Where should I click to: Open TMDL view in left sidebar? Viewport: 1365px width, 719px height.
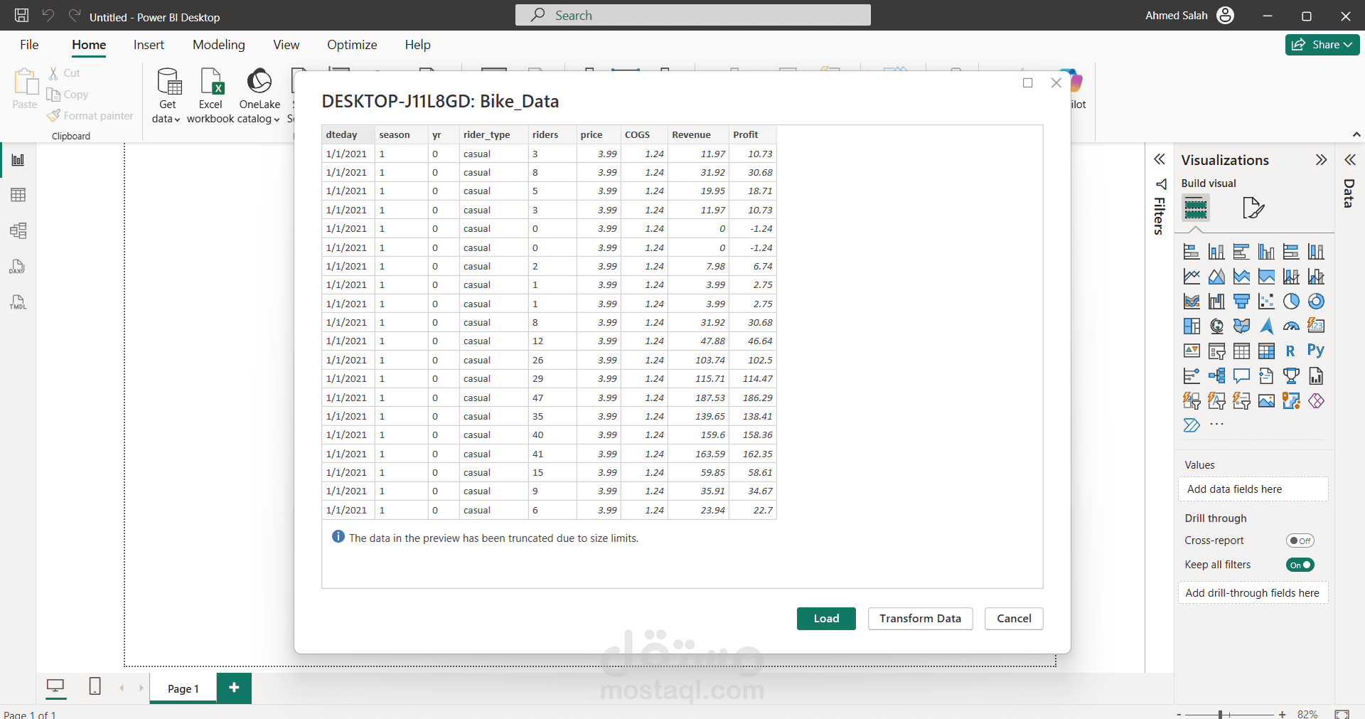[x=18, y=302]
